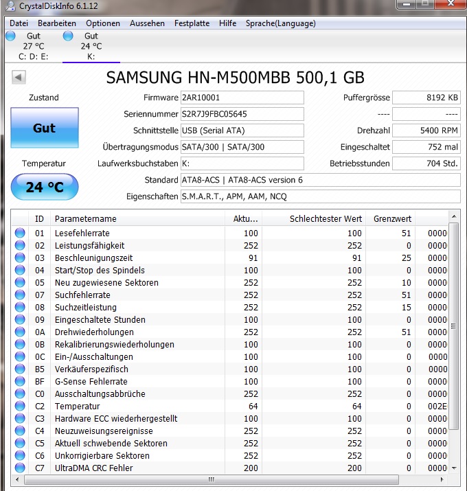Select the Neu zugewiesene Sektoren text
467x491 pixels.
pyautogui.click(x=106, y=282)
